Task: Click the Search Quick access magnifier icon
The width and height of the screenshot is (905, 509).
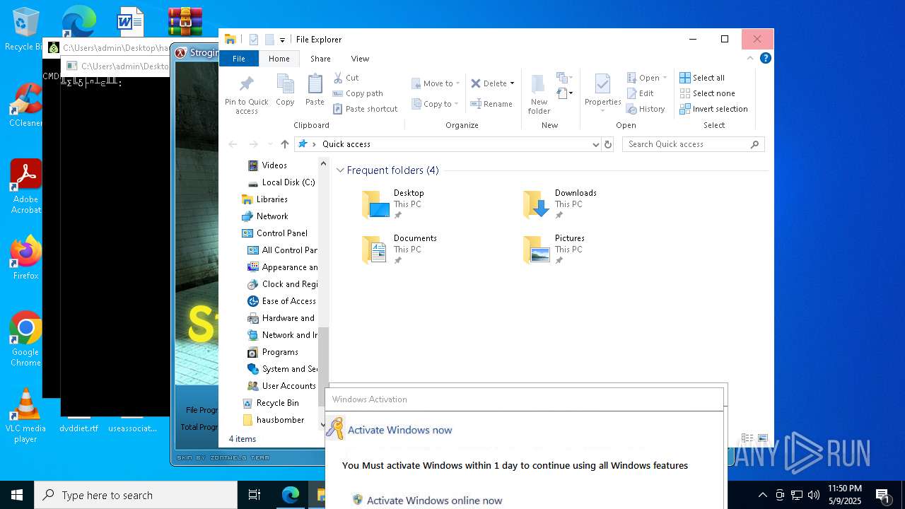Action: pos(754,144)
